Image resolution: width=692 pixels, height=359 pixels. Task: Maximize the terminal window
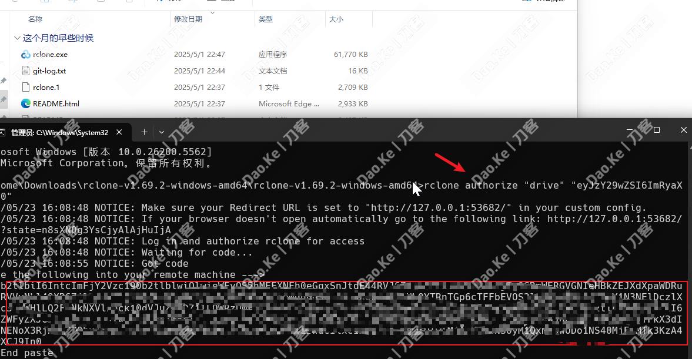pos(657,130)
